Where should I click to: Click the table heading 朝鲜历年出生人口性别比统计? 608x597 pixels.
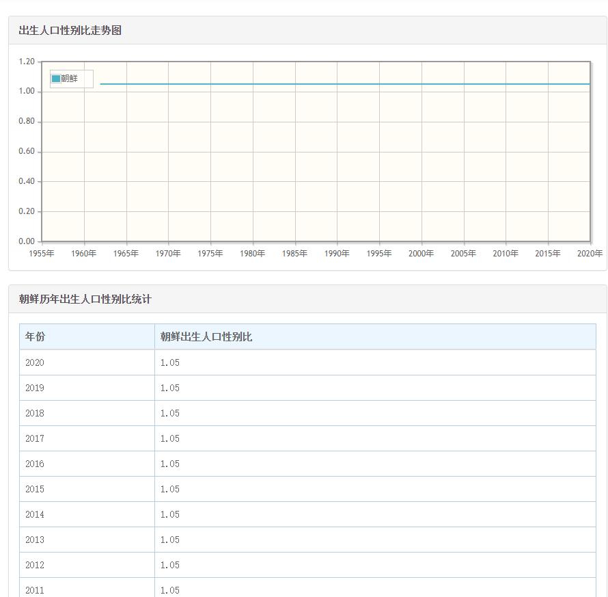[x=85, y=299]
